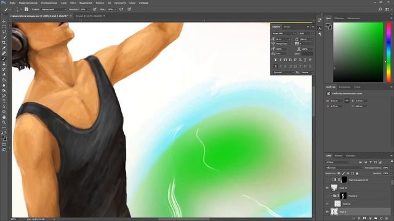394x221 pixels.
Task: Enable airbrush-style build-up in the options bar
Action: (x=121, y=9)
